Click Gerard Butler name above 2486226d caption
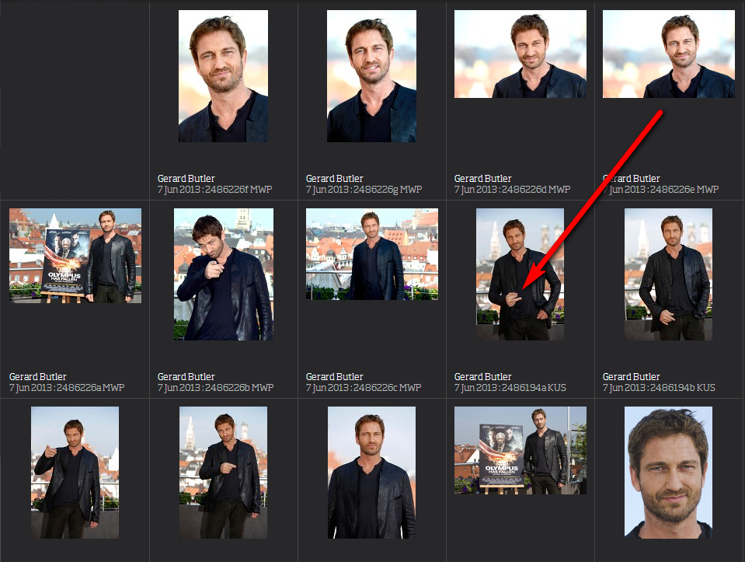Image resolution: width=745 pixels, height=562 pixels. coord(482,179)
